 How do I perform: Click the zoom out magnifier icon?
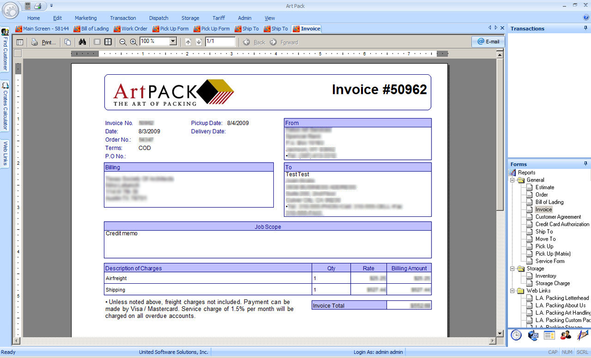point(123,42)
